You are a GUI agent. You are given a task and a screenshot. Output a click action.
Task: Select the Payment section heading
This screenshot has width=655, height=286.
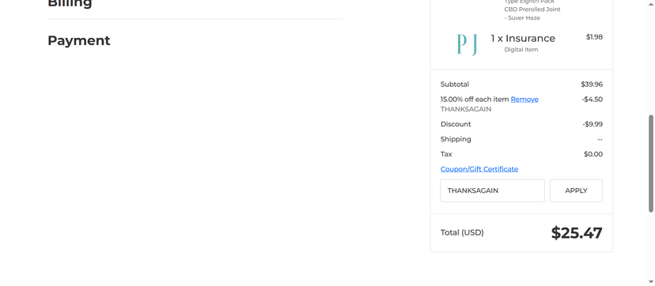tap(79, 40)
